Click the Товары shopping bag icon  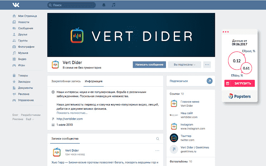14,76
